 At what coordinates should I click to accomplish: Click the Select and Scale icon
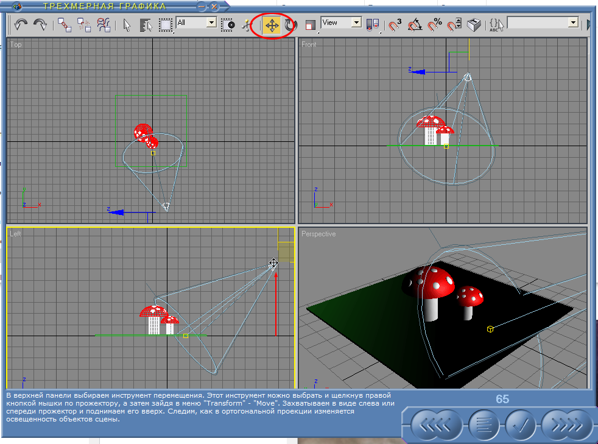pos(310,26)
